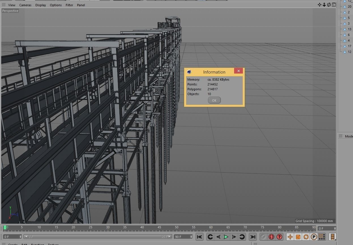Click the record active objects key icon
Image resolution: width=353 pixels, height=245 pixels.
pos(263,237)
